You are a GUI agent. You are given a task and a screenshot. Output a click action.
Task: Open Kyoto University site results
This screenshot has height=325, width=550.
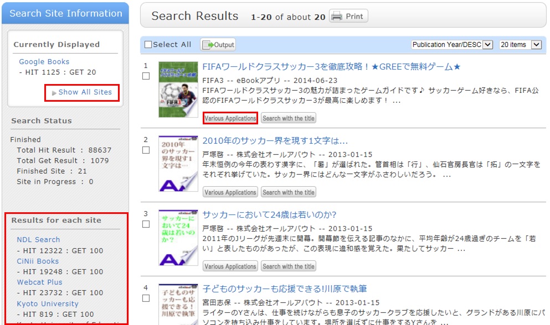48,303
